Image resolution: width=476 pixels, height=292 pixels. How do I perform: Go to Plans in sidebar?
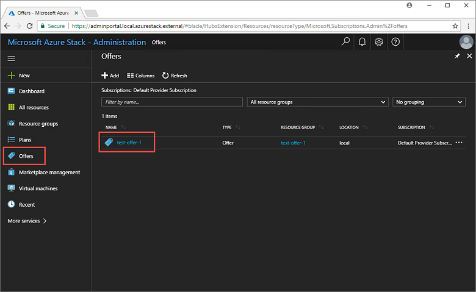tap(25, 140)
